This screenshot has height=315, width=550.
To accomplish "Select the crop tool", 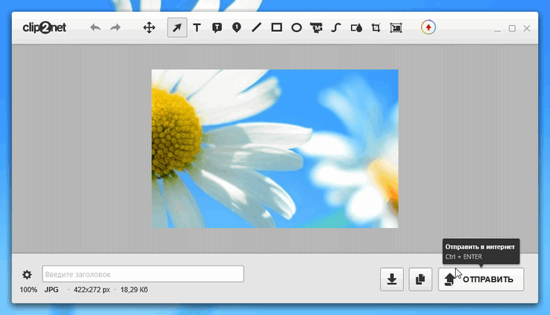I will [376, 28].
